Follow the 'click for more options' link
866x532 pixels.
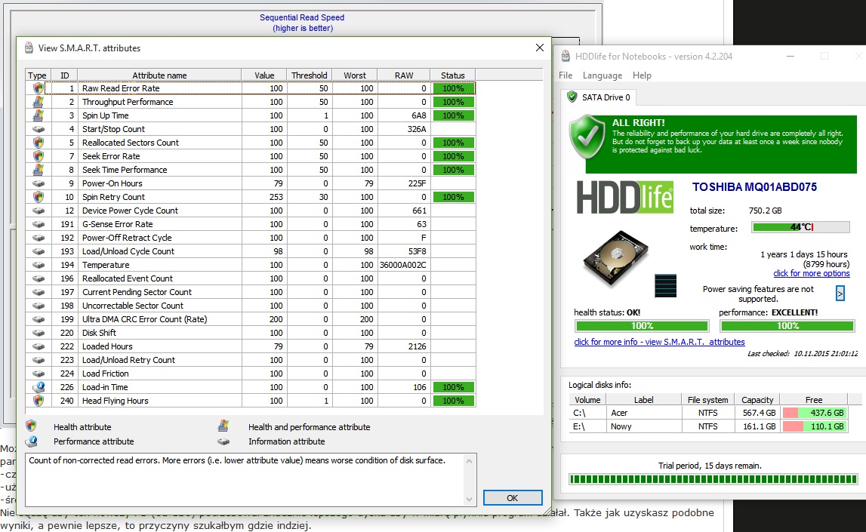(x=811, y=273)
